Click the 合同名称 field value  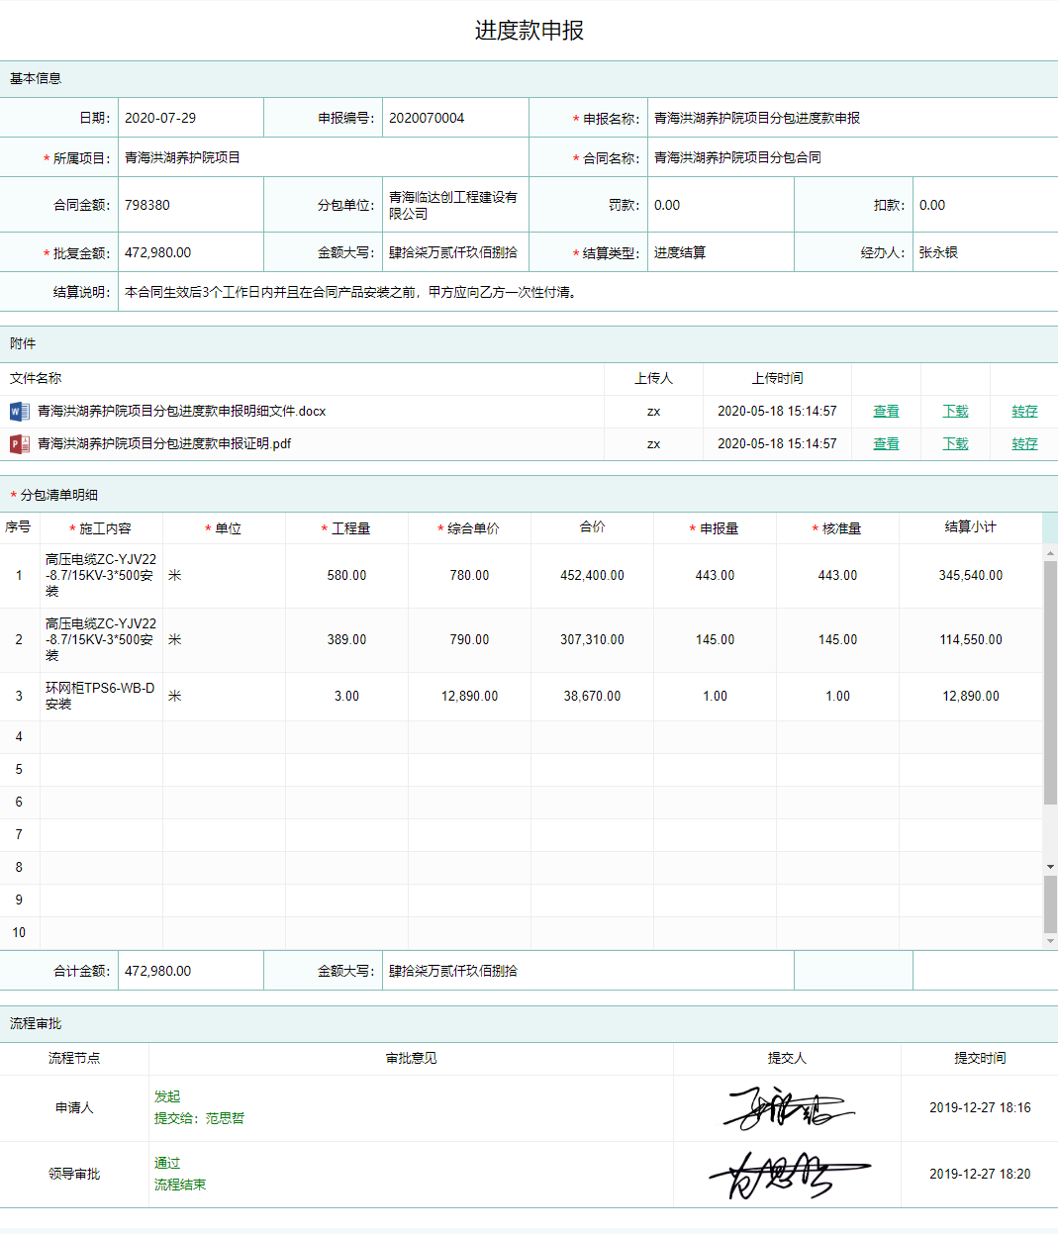pos(852,157)
